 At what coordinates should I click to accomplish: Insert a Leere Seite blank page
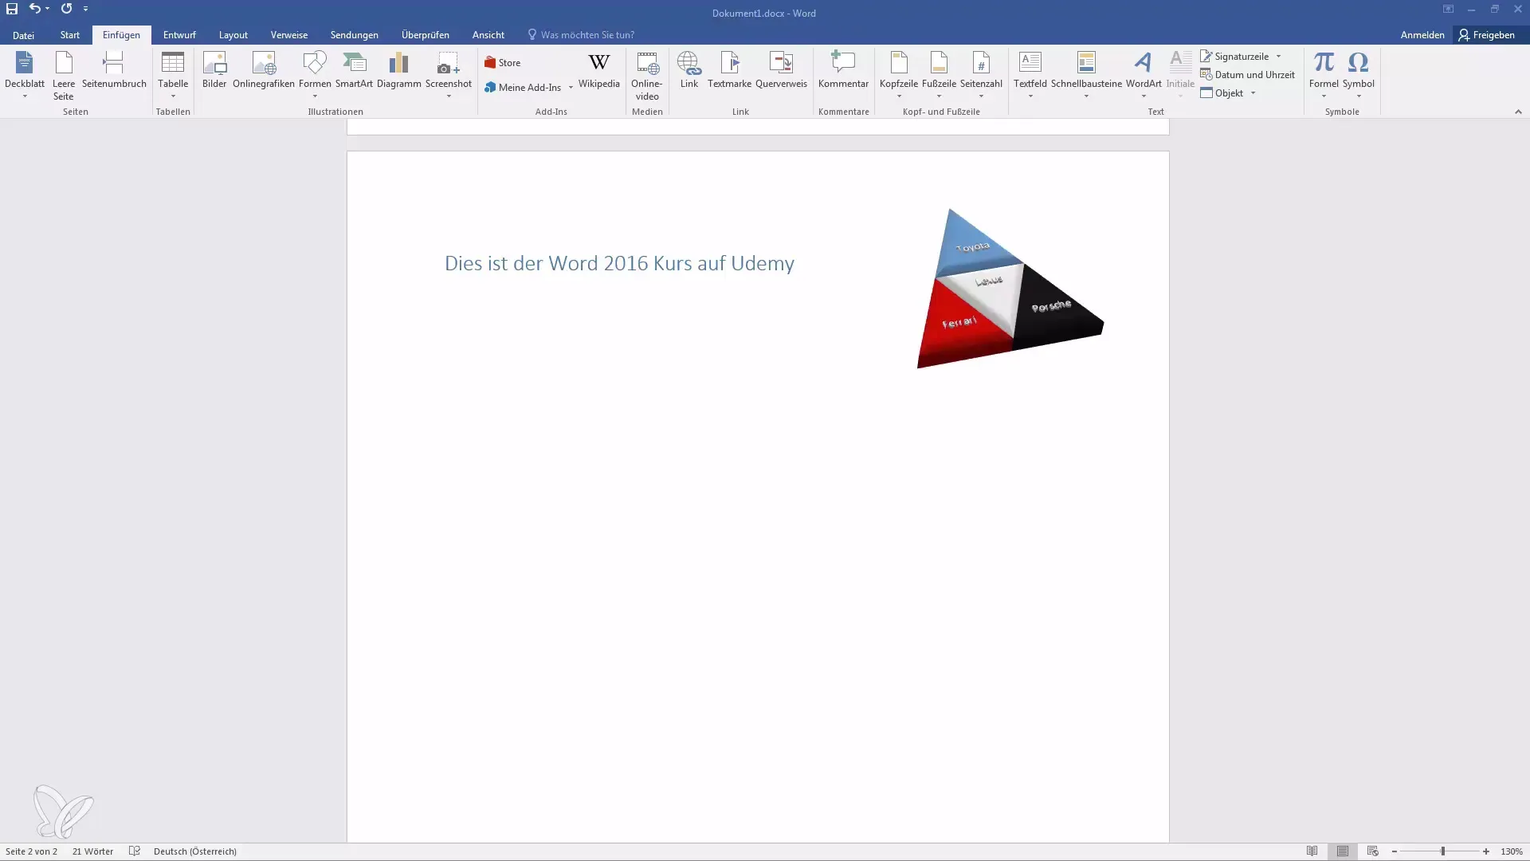pos(64,75)
